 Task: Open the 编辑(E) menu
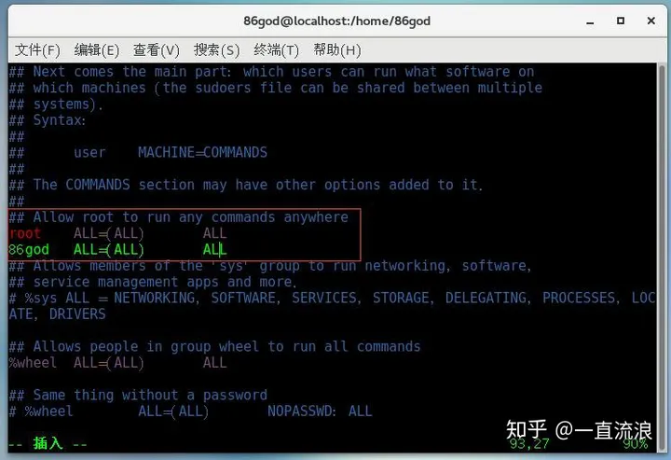(x=96, y=50)
